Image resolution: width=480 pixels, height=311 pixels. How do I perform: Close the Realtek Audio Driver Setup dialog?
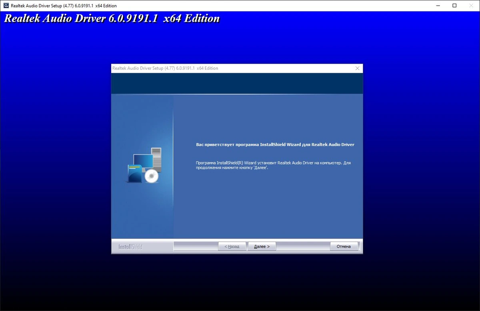point(358,68)
